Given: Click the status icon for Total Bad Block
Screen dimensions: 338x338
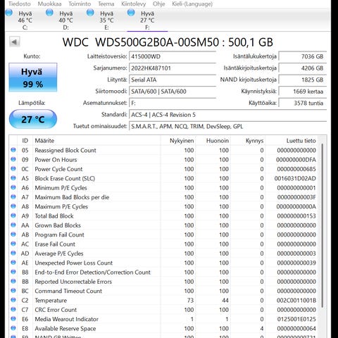Looking at the screenshot, I should point(13,215).
